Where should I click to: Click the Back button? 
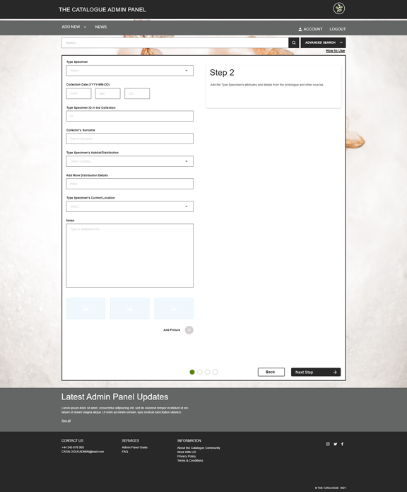pos(271,372)
